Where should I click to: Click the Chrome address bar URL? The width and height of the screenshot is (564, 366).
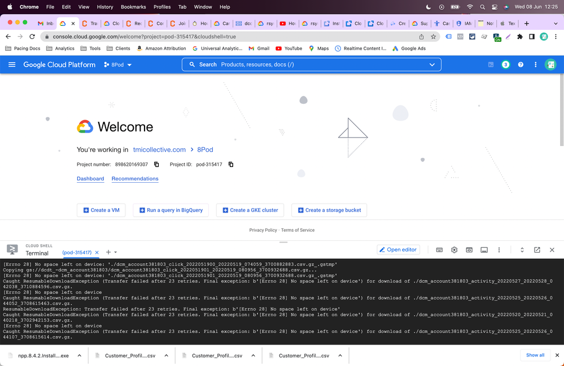click(144, 37)
